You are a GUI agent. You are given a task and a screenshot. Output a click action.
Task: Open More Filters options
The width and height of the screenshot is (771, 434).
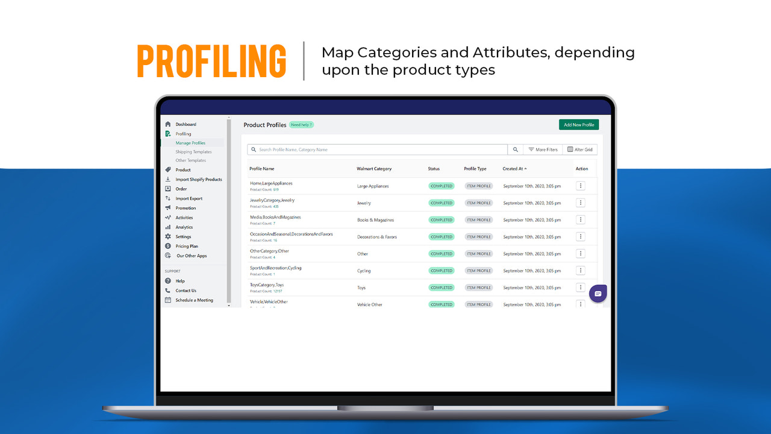coord(543,149)
